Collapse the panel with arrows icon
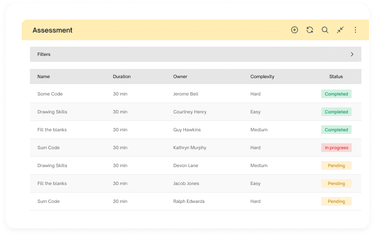This screenshot has width=375, height=236. [340, 30]
